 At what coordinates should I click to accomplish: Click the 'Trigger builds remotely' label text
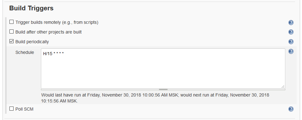pyautogui.click(x=57, y=23)
